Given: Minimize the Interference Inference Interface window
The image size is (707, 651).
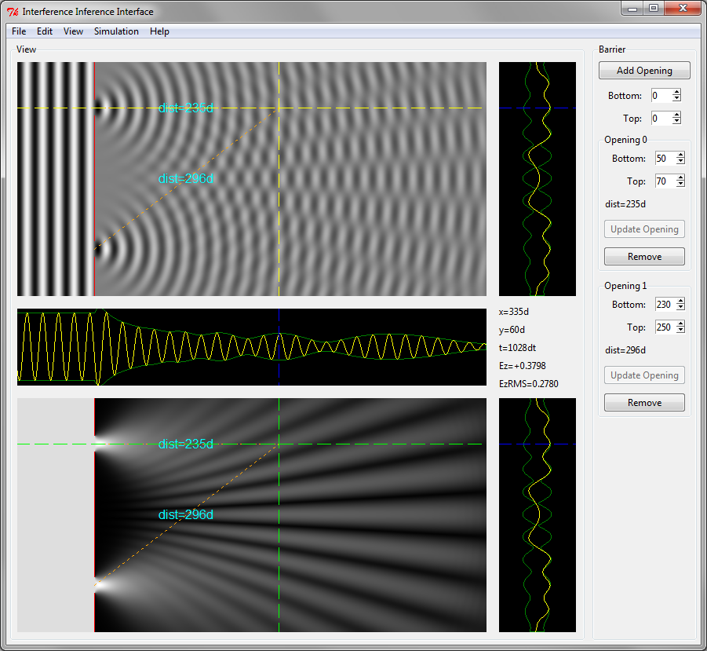Looking at the screenshot, I should tap(632, 9).
